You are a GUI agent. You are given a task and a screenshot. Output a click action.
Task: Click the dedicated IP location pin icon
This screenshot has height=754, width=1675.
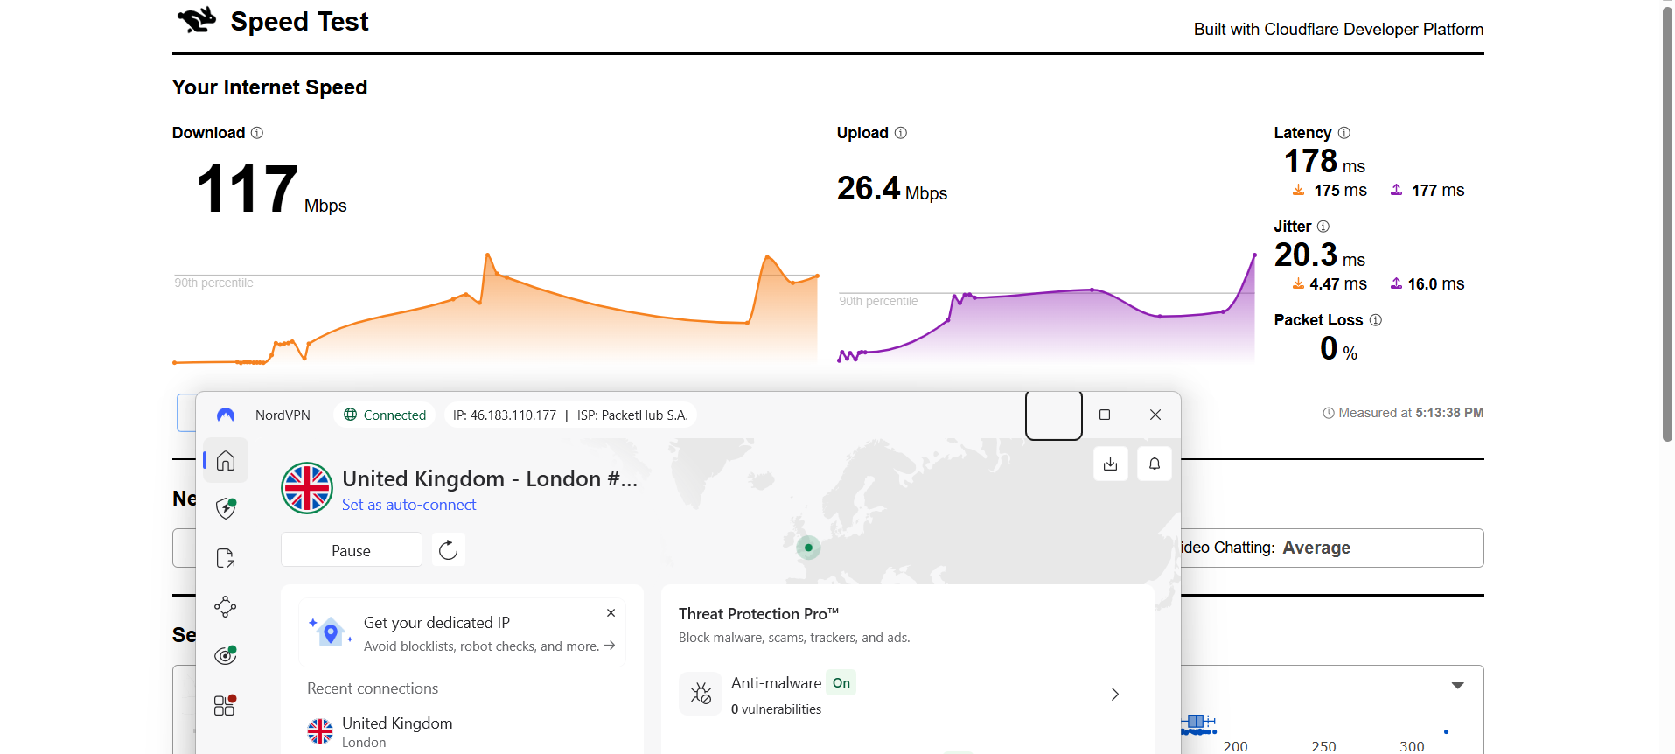331,632
